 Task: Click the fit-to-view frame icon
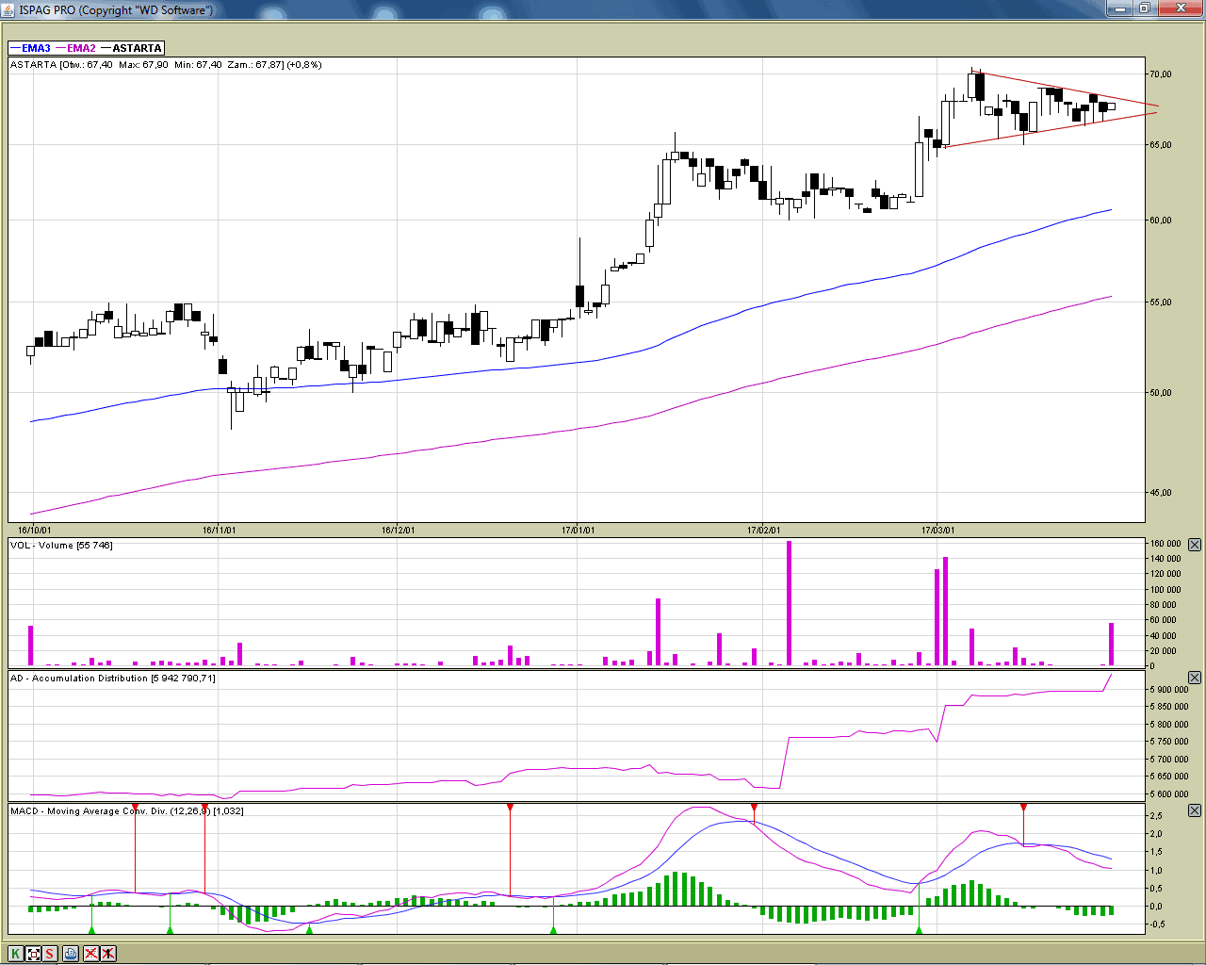coord(33,954)
